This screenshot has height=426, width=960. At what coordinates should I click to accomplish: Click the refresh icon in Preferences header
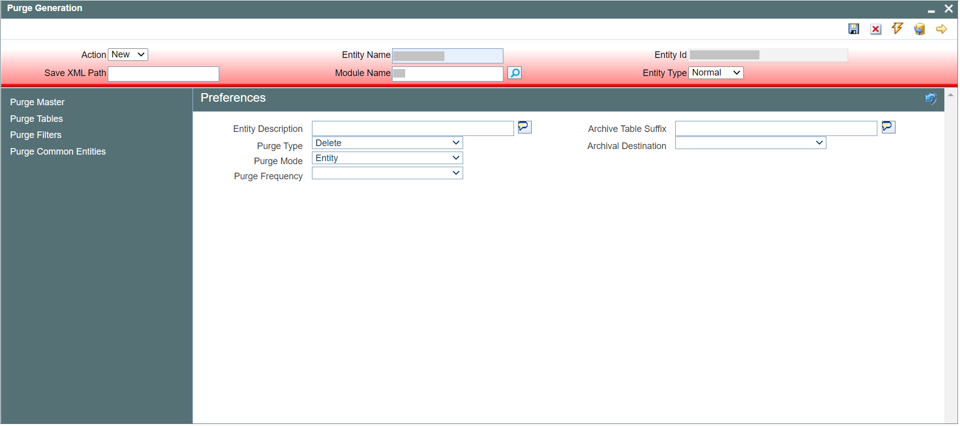931,99
